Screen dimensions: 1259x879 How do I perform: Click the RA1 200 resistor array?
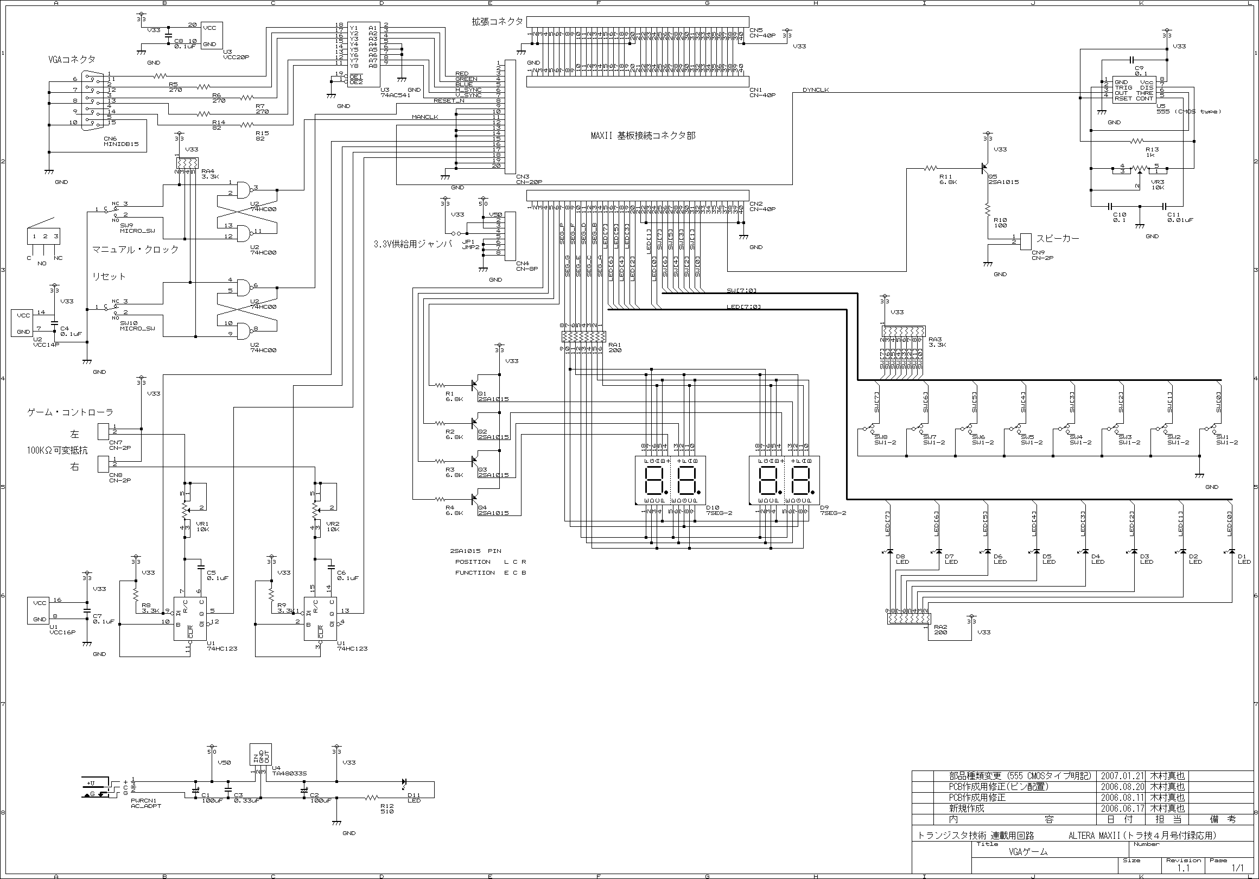point(583,336)
